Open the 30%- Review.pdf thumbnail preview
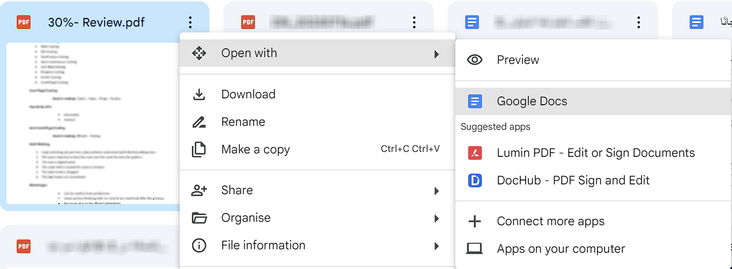The height and width of the screenshot is (269, 732). coord(93,123)
